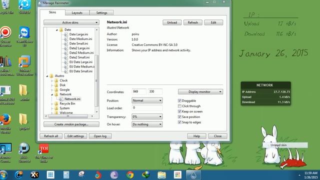Image resolution: width=320 pixels, height=180 pixels.
Task: Choose Unload skin from context menu
Action: pyautogui.click(x=285, y=145)
